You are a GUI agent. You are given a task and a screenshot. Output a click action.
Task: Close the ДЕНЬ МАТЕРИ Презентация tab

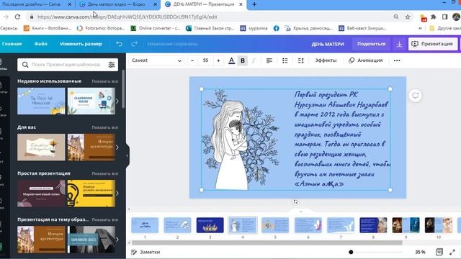pyautogui.click(x=241, y=4)
